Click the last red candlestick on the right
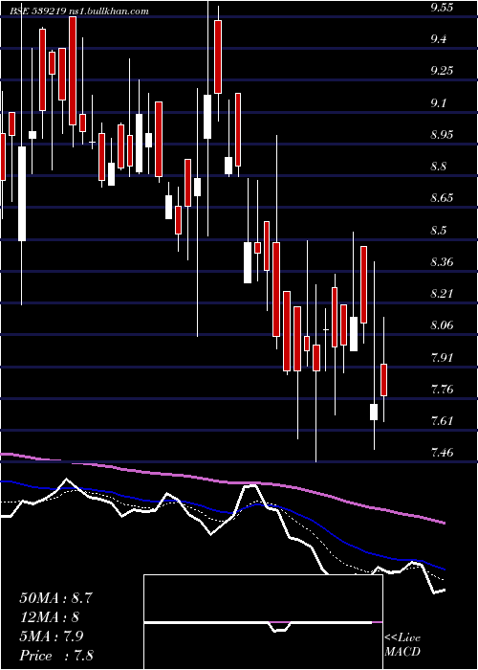 384,380
